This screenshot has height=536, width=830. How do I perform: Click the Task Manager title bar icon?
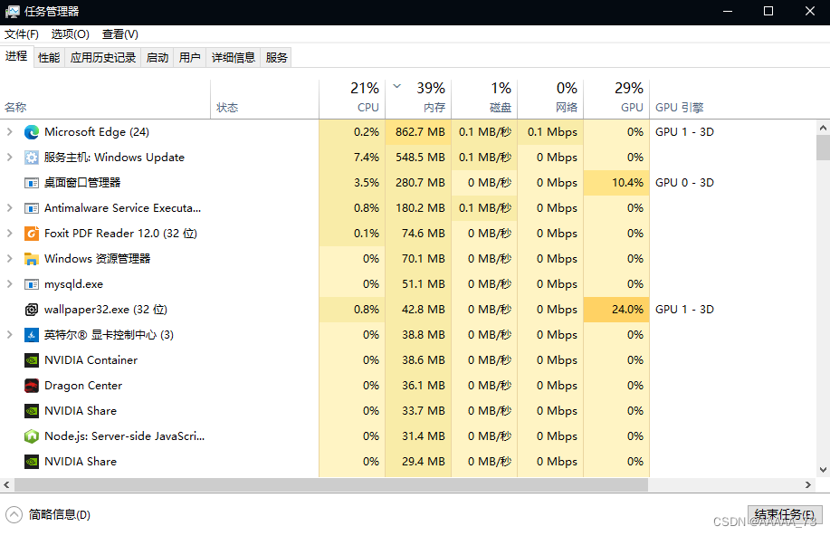pos(12,11)
